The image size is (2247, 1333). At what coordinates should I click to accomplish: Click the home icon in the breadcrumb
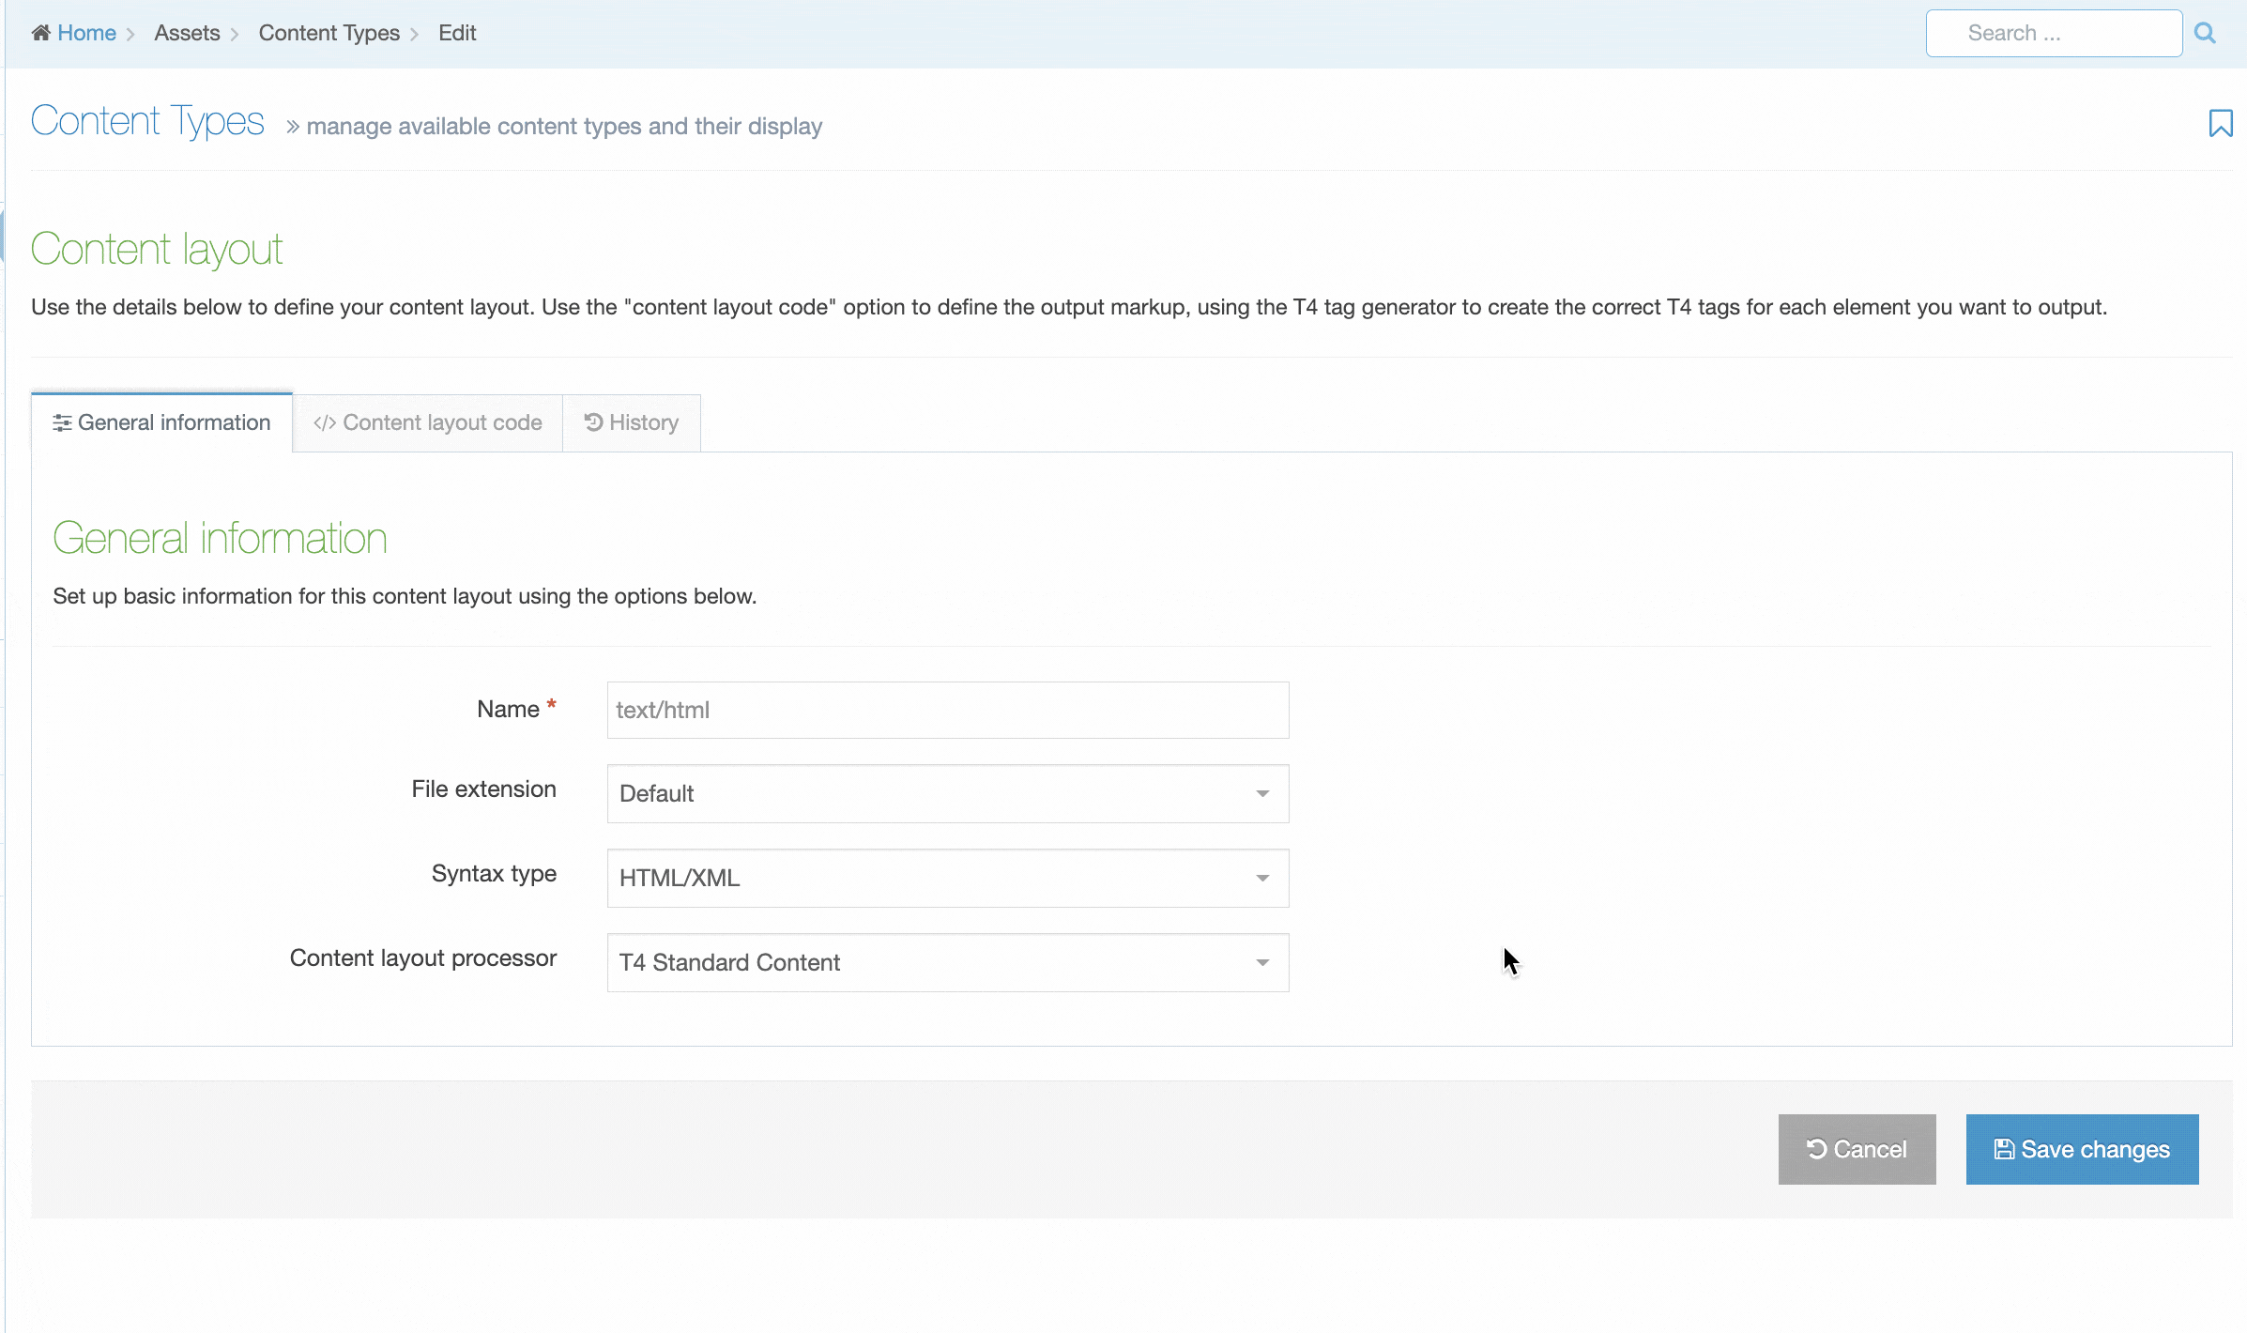click(40, 33)
